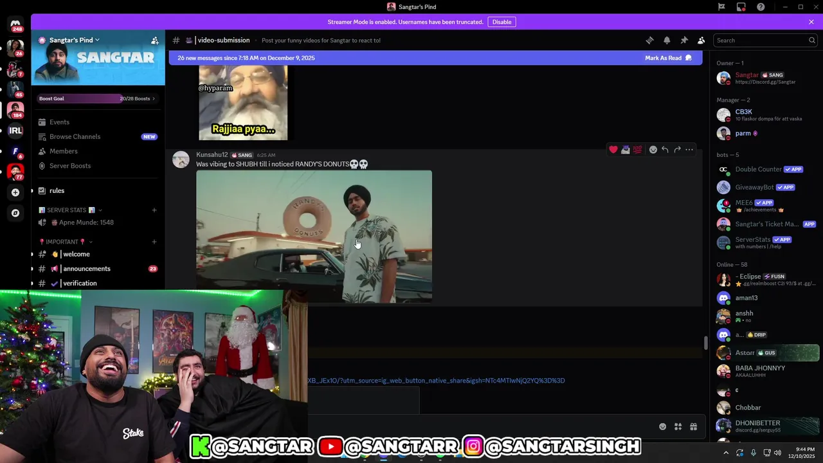Open the verification channel

98,283
